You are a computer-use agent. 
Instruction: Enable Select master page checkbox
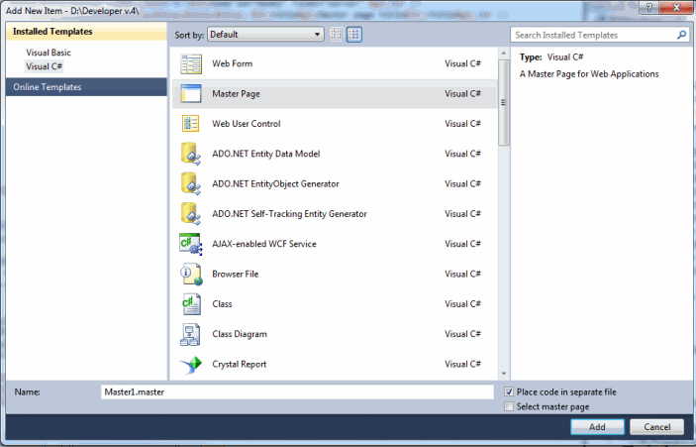click(509, 406)
